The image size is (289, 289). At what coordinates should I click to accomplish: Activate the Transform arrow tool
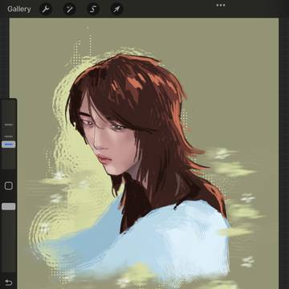[116, 10]
